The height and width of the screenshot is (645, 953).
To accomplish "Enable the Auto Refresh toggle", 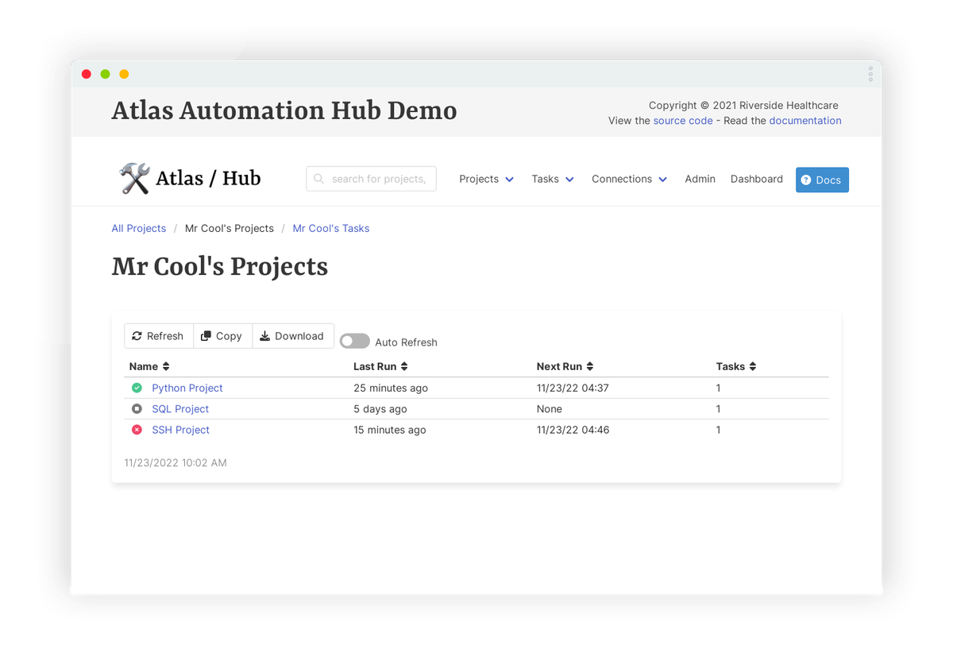I will (x=354, y=341).
